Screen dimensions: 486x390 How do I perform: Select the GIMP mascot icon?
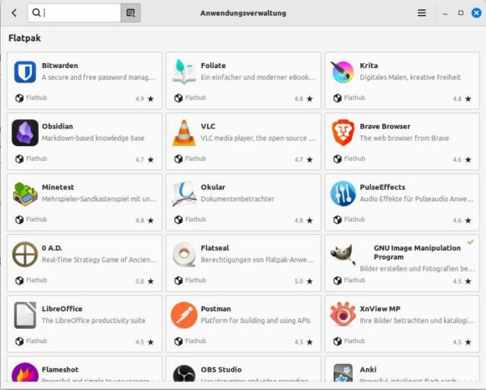pyautogui.click(x=343, y=255)
